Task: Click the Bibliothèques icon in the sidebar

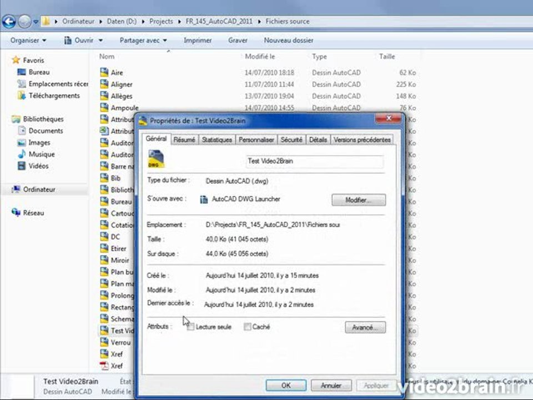Action: [16, 119]
